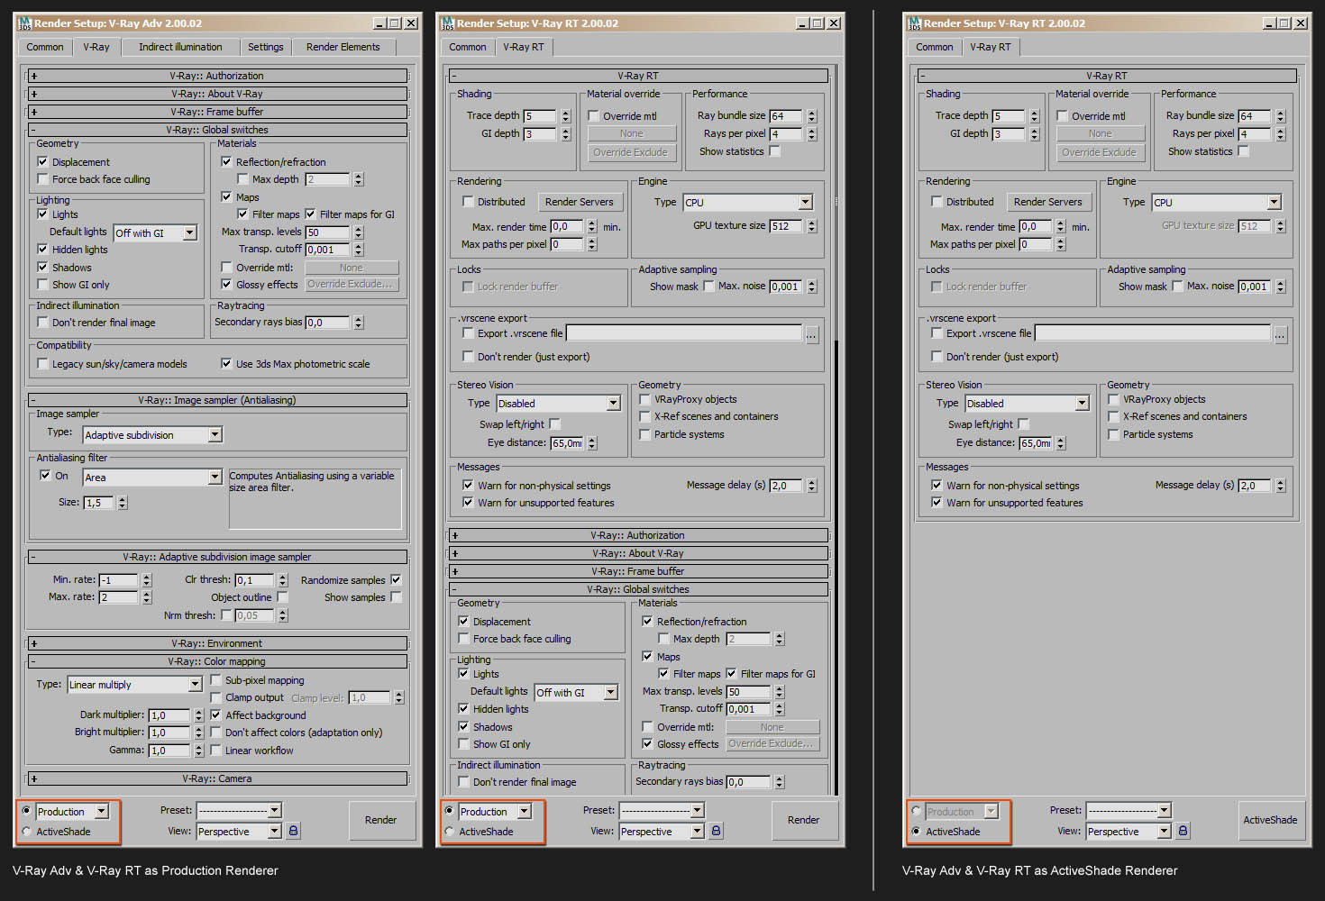Disable Randomize samples checkbox
The height and width of the screenshot is (901, 1325).
point(396,579)
